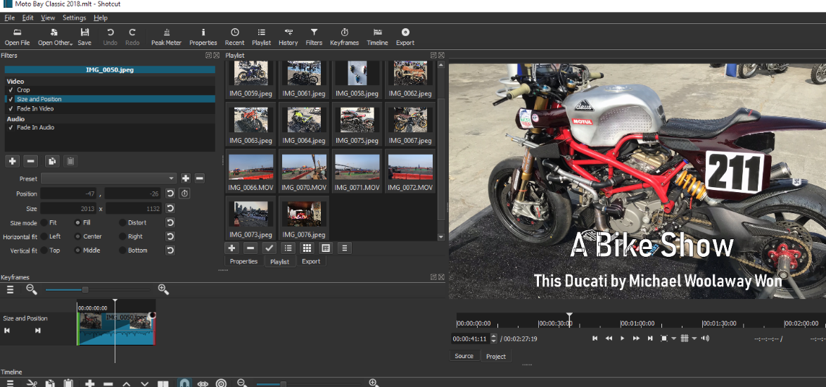
Task: Click the History toolbar icon
Action: [288, 37]
